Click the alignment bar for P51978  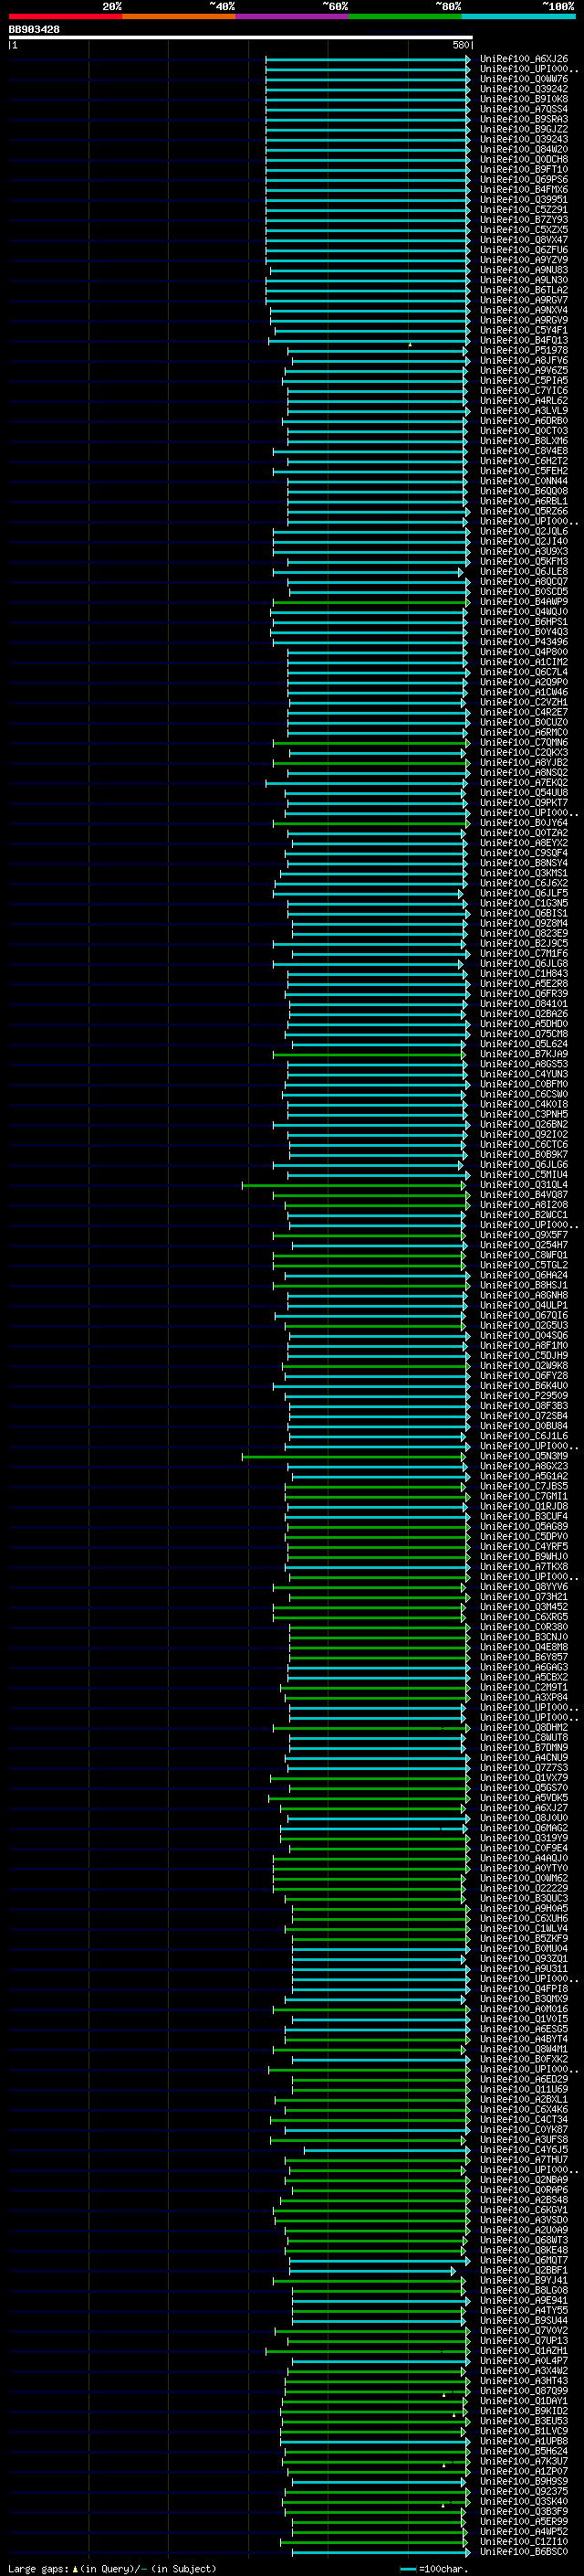[x=379, y=351]
